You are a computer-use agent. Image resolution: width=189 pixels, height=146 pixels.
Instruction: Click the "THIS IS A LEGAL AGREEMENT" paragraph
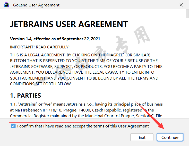point(86,69)
